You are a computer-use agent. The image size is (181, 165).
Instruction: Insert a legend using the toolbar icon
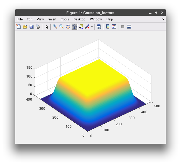click(114, 27)
